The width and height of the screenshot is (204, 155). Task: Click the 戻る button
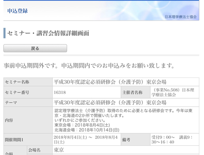pyautogui.click(x=35, y=48)
